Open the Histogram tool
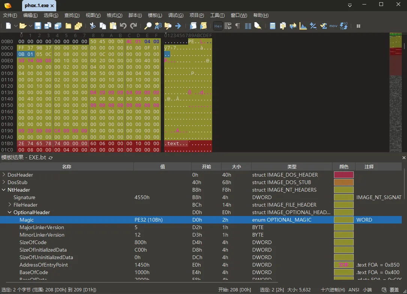The width and height of the screenshot is (407, 294). (x=303, y=26)
